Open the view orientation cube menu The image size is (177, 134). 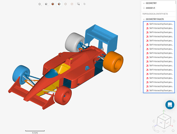point(40,4)
